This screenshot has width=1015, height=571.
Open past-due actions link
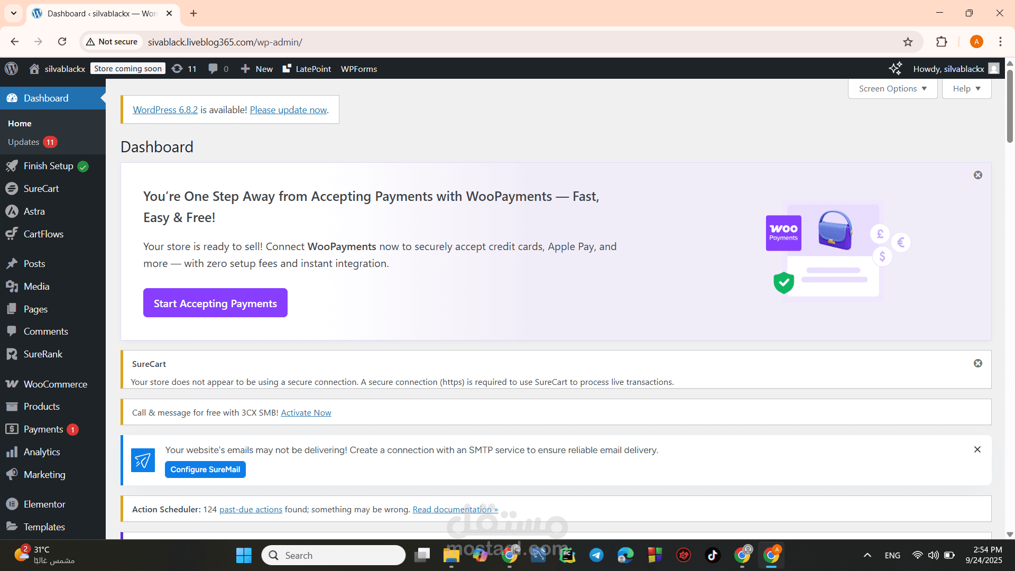coord(251,510)
